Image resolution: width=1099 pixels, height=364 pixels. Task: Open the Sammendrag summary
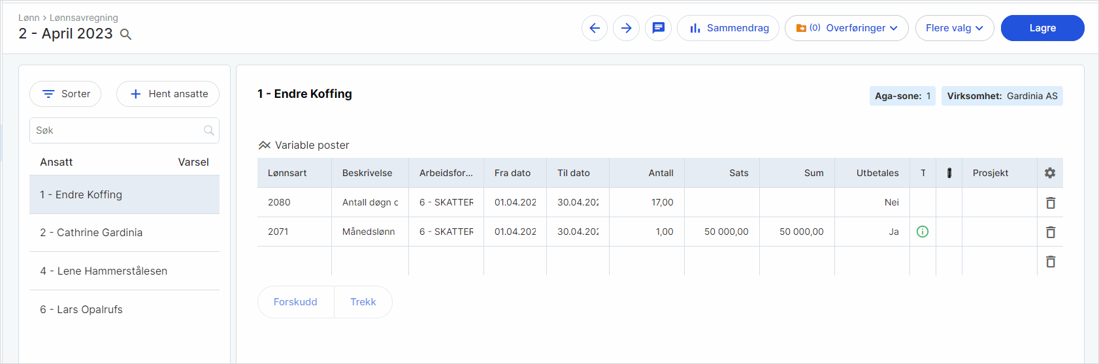[728, 28]
